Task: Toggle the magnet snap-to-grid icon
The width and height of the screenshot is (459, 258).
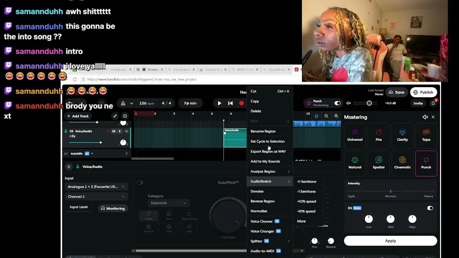Action: [316, 116]
